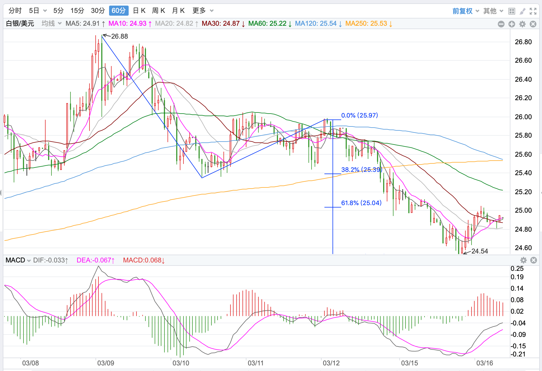The image size is (542, 371).
Task: Open the 更多 dropdown menu
Action: coord(203,11)
